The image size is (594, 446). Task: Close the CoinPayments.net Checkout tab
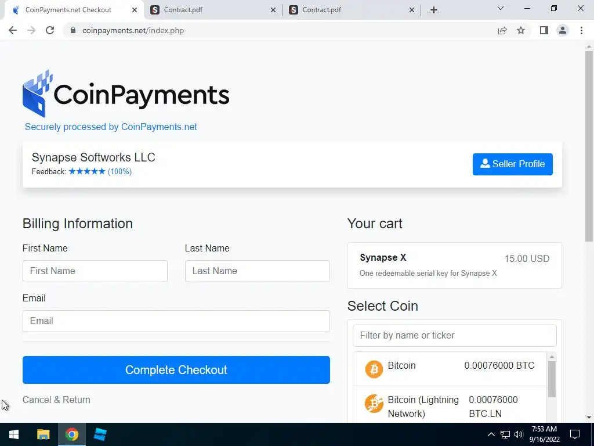point(135,10)
